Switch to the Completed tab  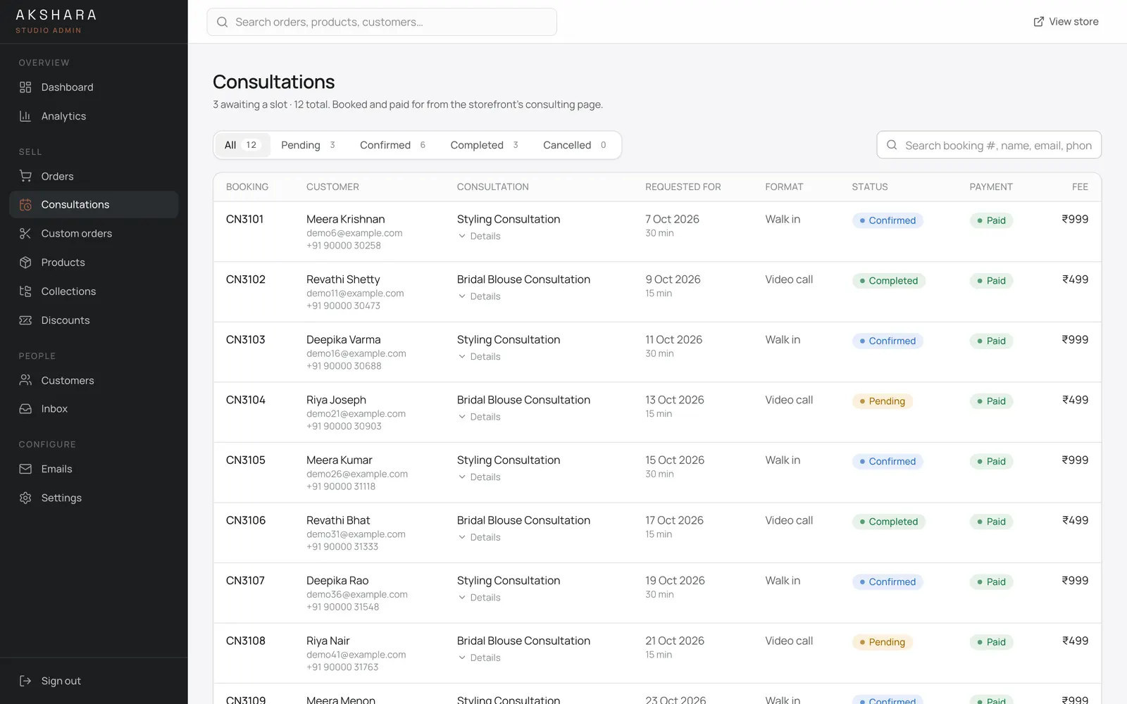(484, 145)
